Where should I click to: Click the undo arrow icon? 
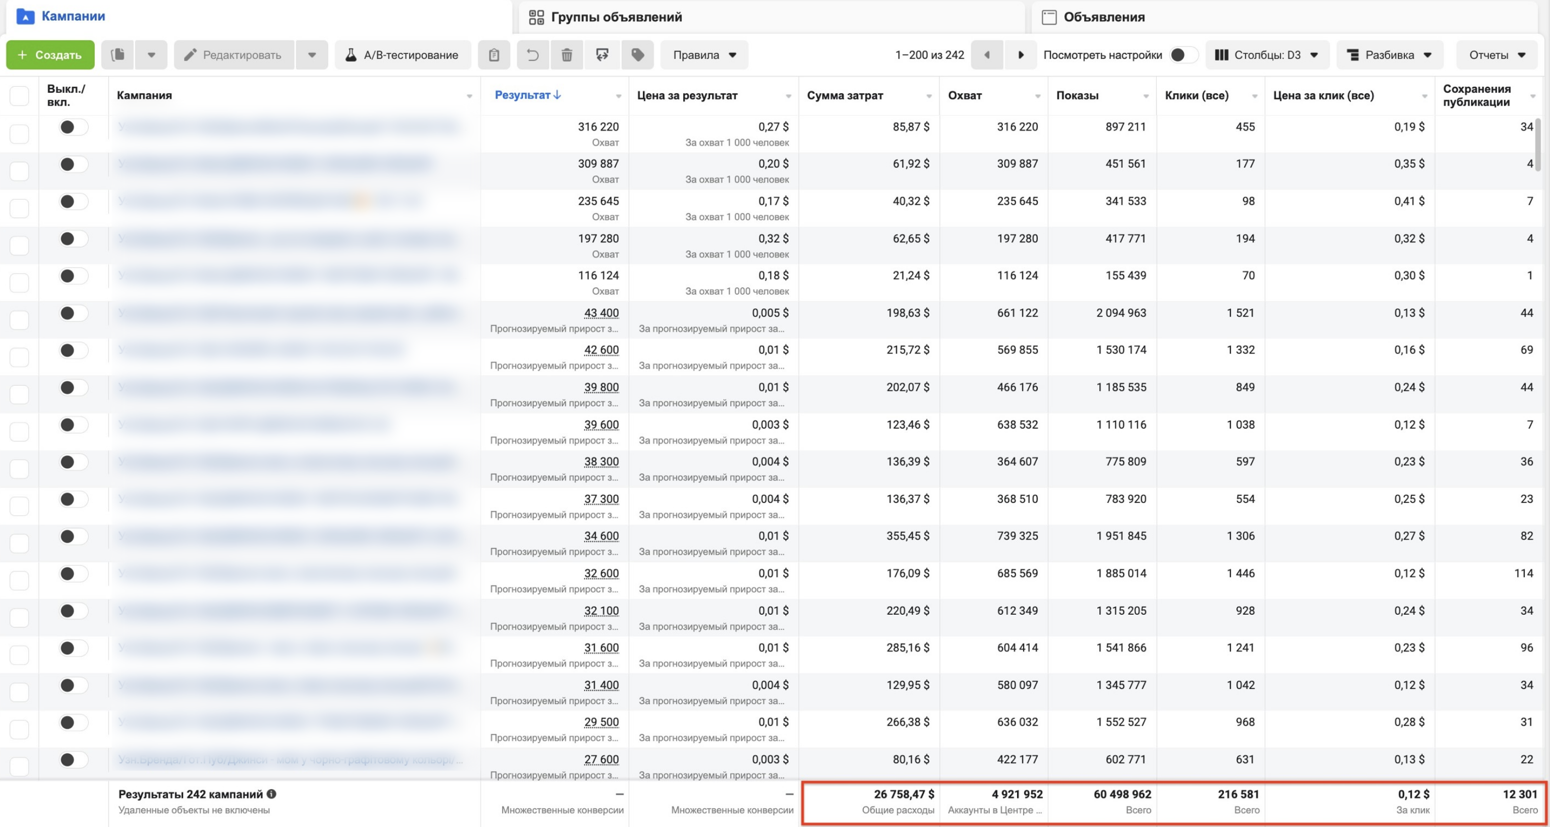pyautogui.click(x=532, y=55)
